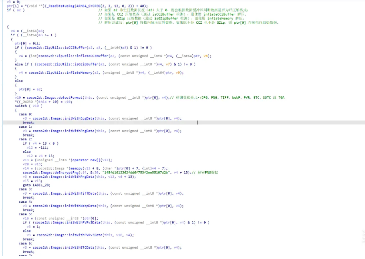Screen dimensions: 365x259
Task: Select the cocos2d::ZipUtils::inflateCCZBuffer function call
Action: tap(74, 56)
